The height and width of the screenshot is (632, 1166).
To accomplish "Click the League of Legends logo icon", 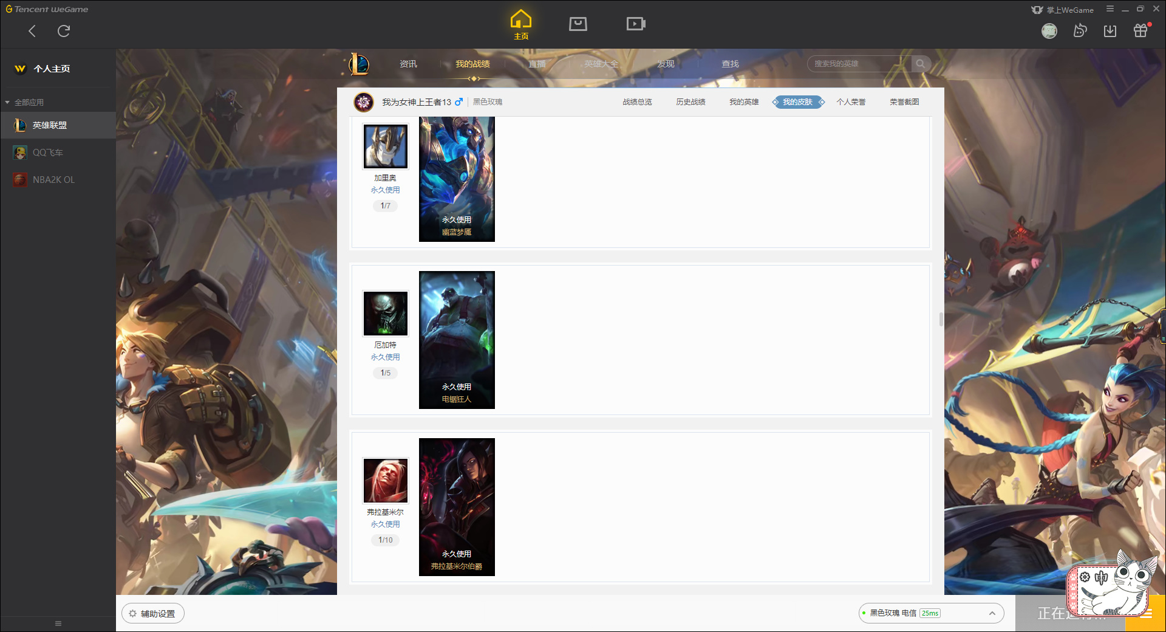I will click(358, 64).
